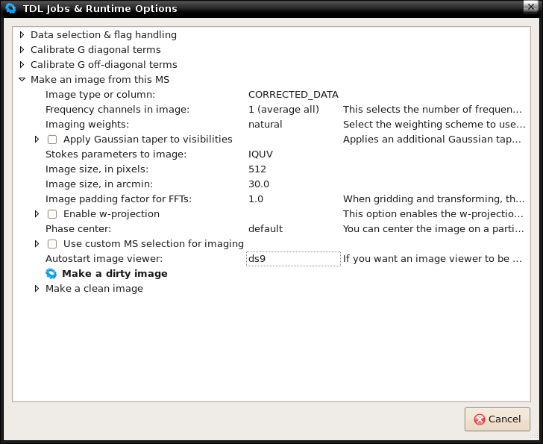The image size is (543, 444).
Task: Click the Autostart image viewer field ds9
Action: tap(293, 259)
